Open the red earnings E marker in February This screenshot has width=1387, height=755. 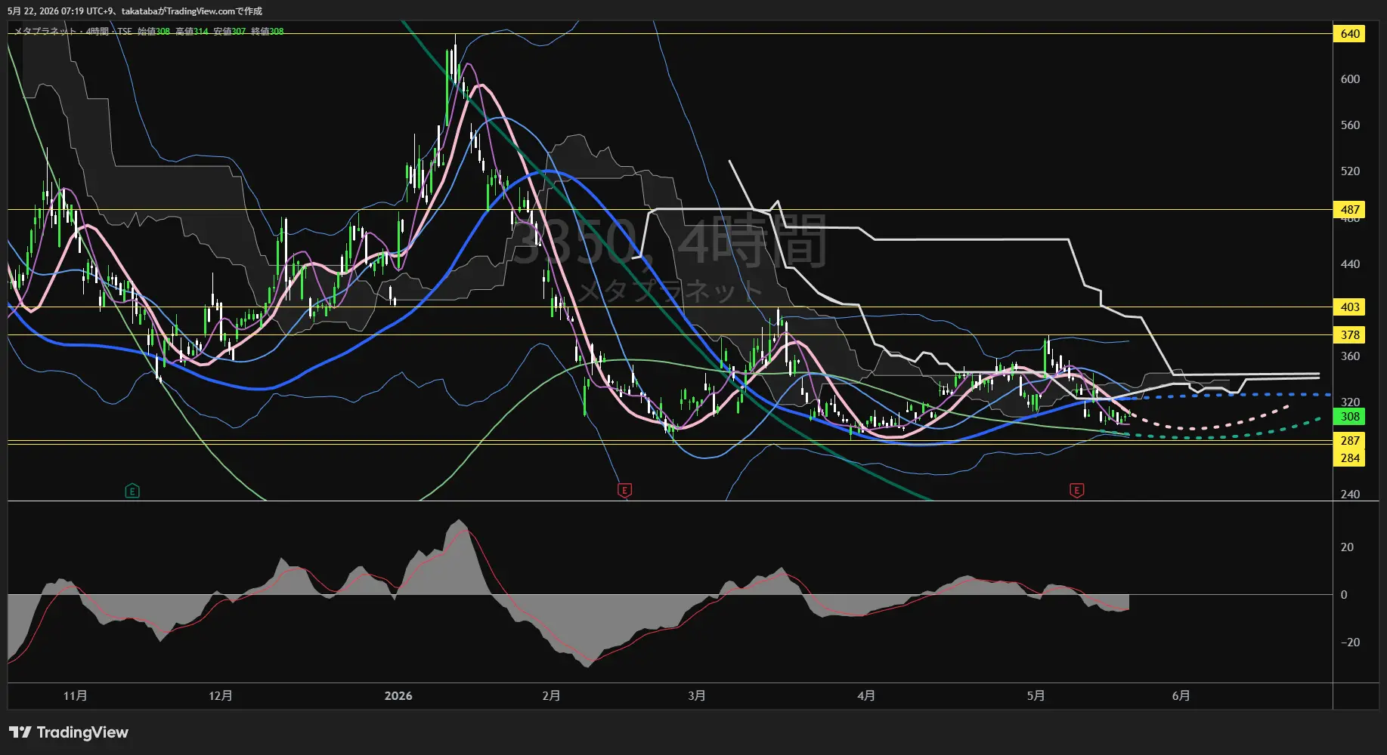pyautogui.click(x=624, y=491)
